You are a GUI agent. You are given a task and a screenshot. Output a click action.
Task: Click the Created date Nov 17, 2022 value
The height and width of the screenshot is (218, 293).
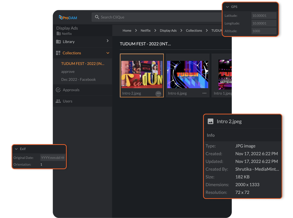pos(257,154)
